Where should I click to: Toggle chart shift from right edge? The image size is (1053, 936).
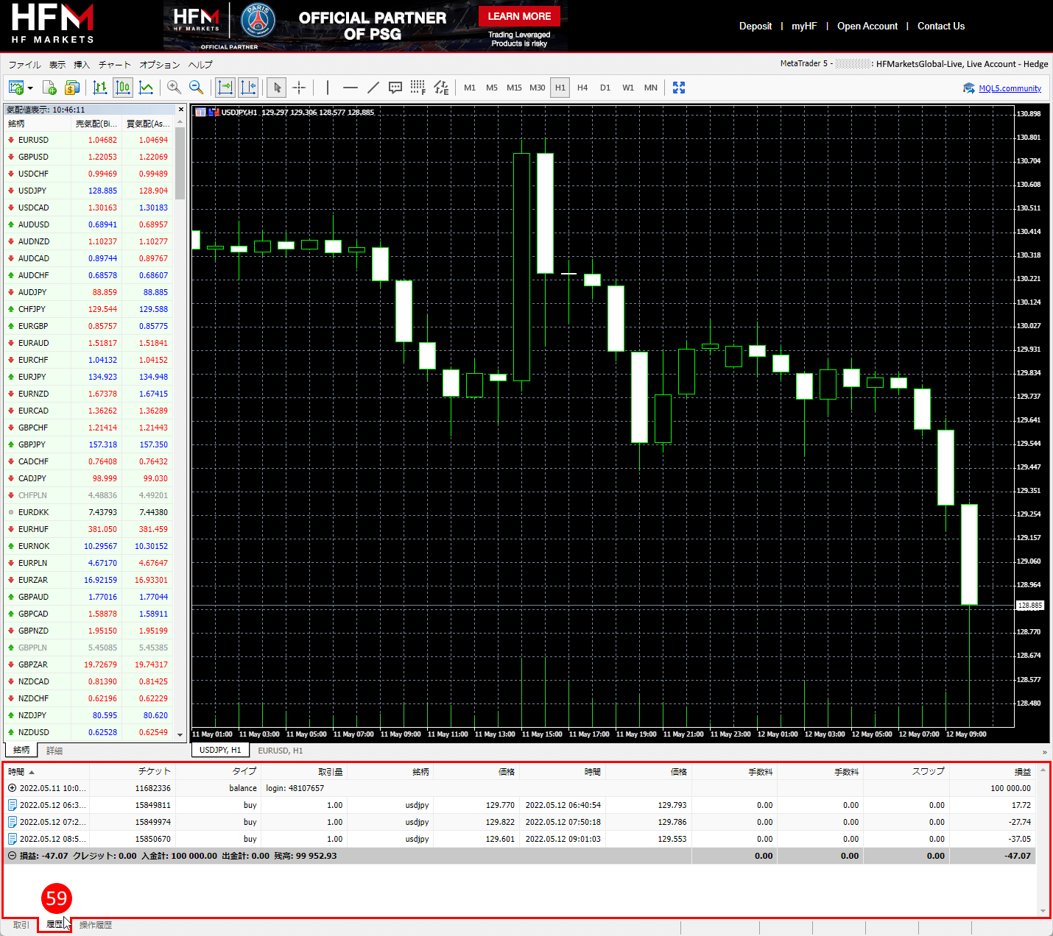pyautogui.click(x=248, y=88)
